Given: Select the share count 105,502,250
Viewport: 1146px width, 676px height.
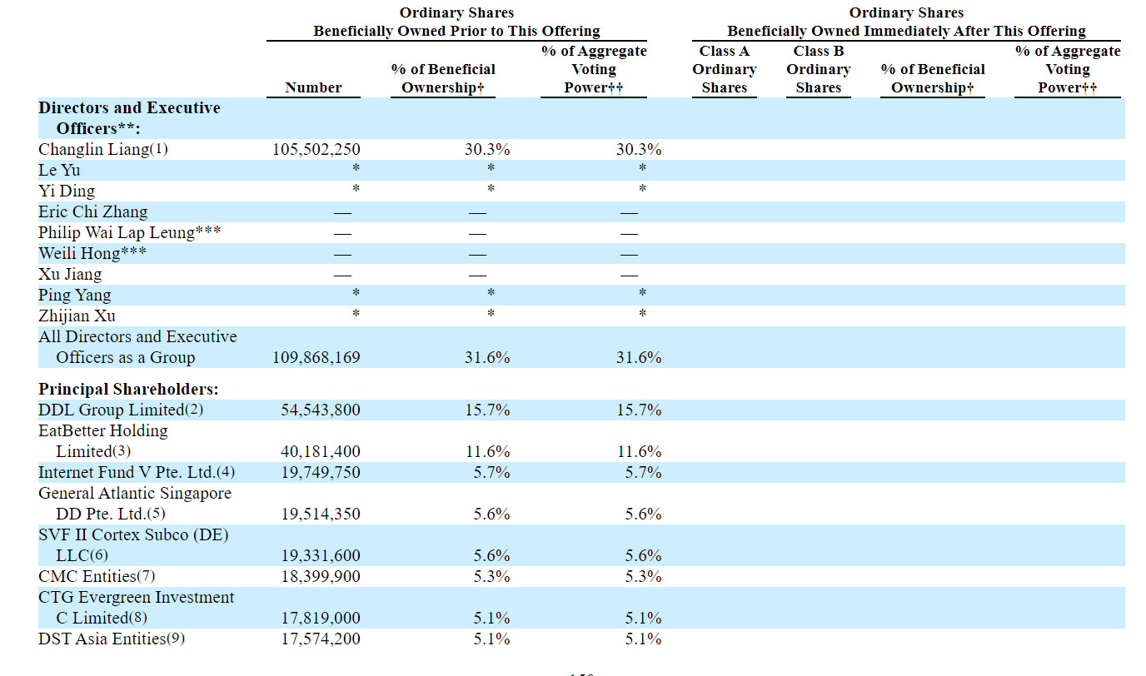Looking at the screenshot, I should pos(316,150).
